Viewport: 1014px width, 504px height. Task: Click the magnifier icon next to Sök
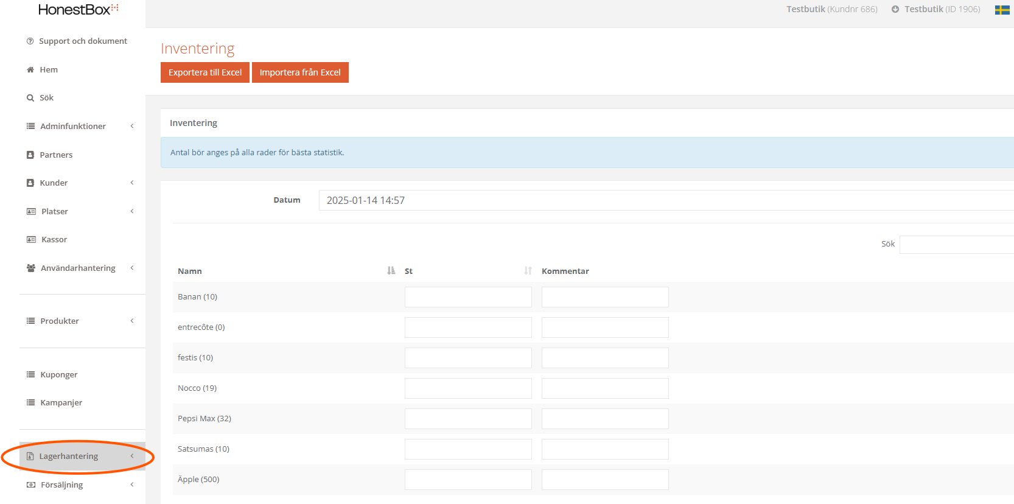click(30, 98)
